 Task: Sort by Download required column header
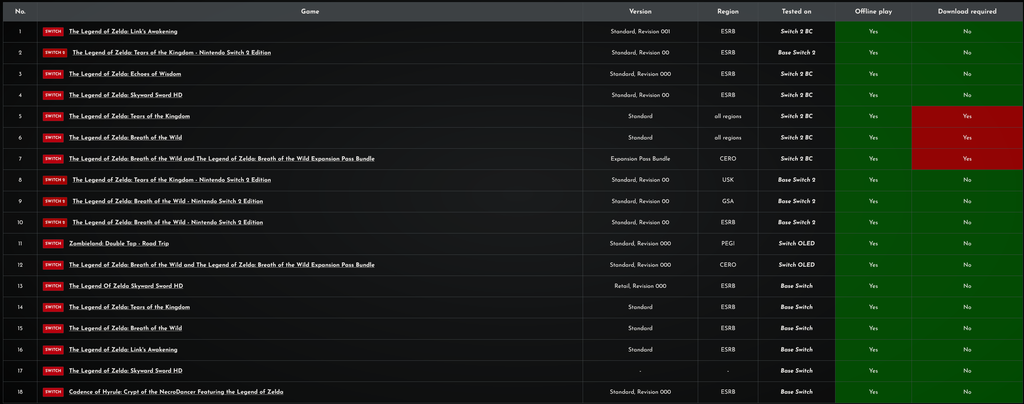[x=967, y=12]
